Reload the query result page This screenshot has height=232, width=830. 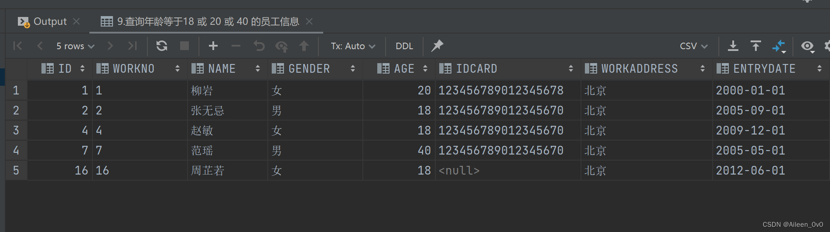162,46
